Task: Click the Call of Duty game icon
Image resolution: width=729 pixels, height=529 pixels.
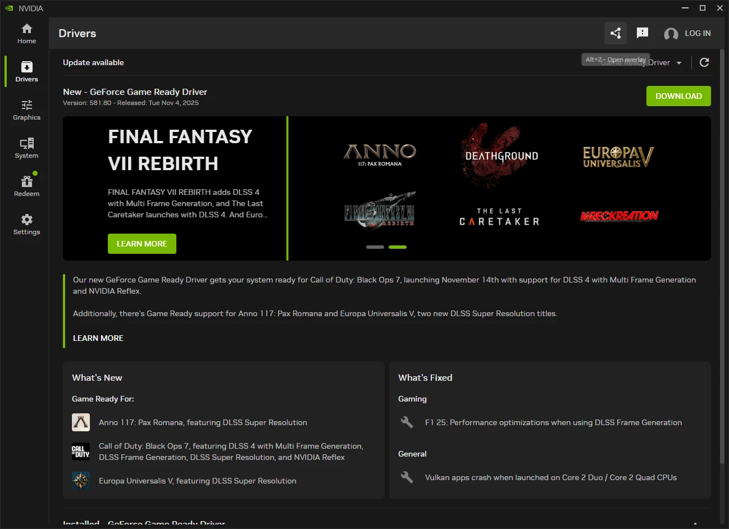Action: point(81,452)
